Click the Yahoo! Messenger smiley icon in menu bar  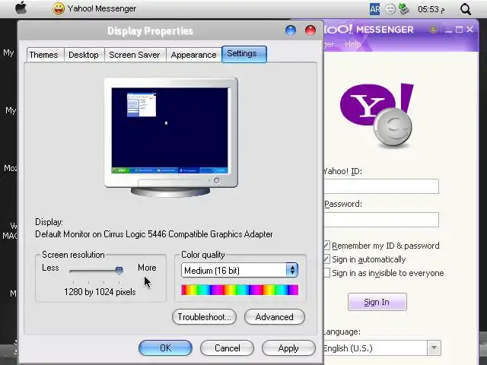[59, 8]
